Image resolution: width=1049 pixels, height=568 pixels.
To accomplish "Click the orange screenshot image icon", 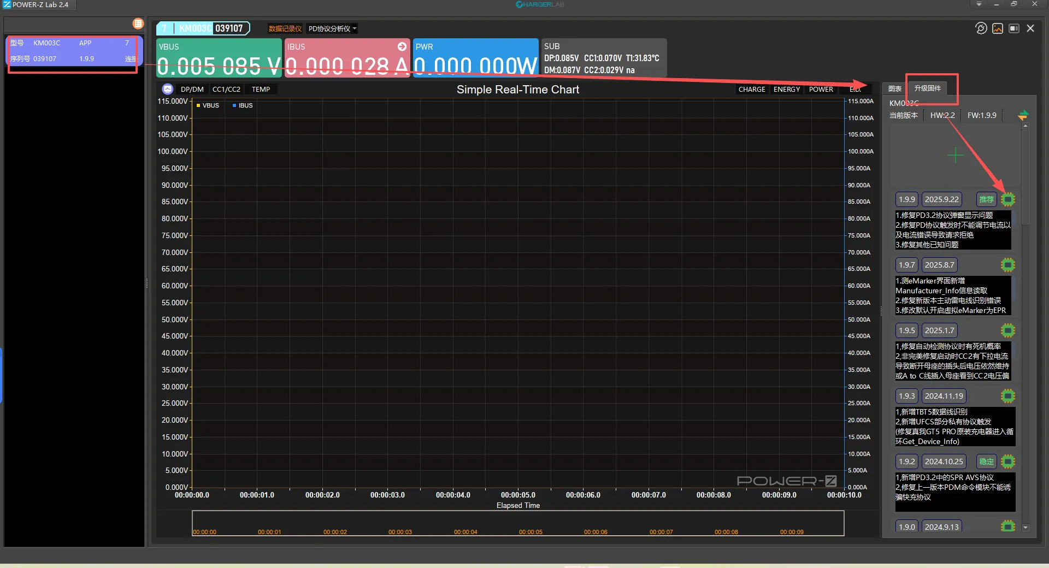I will 998,28.
